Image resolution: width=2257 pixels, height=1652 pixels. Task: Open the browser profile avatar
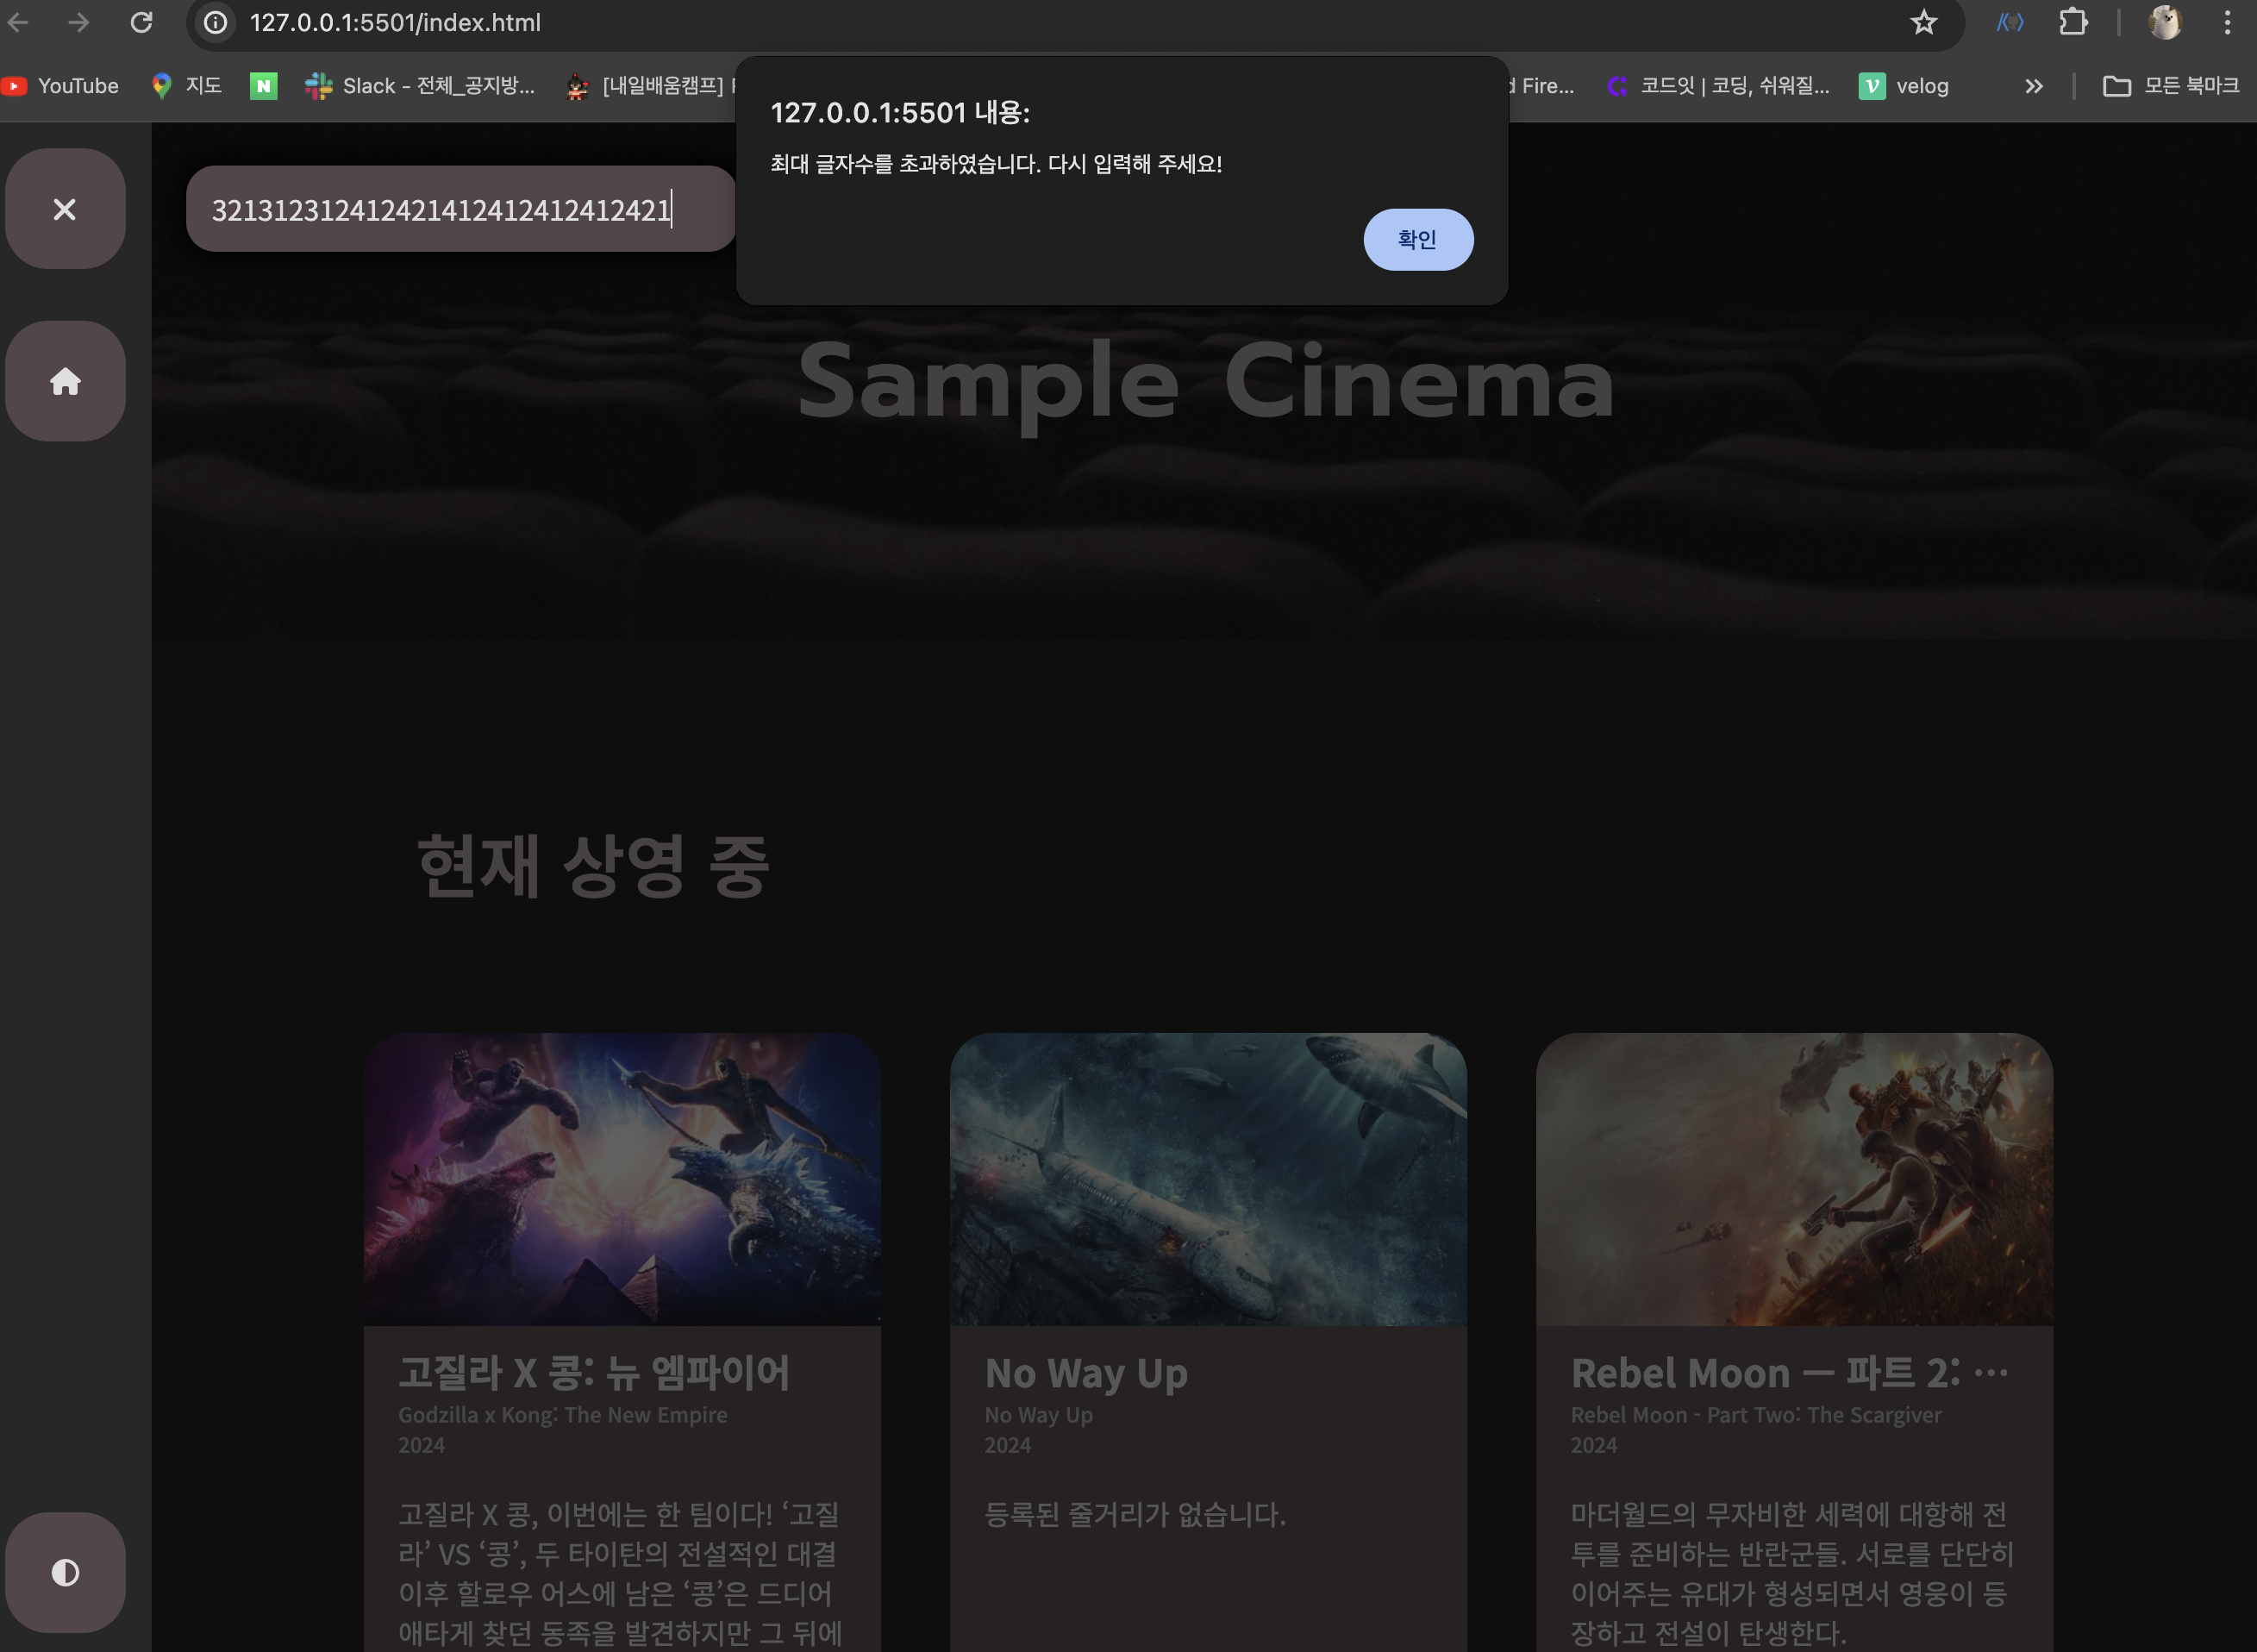(x=2164, y=22)
